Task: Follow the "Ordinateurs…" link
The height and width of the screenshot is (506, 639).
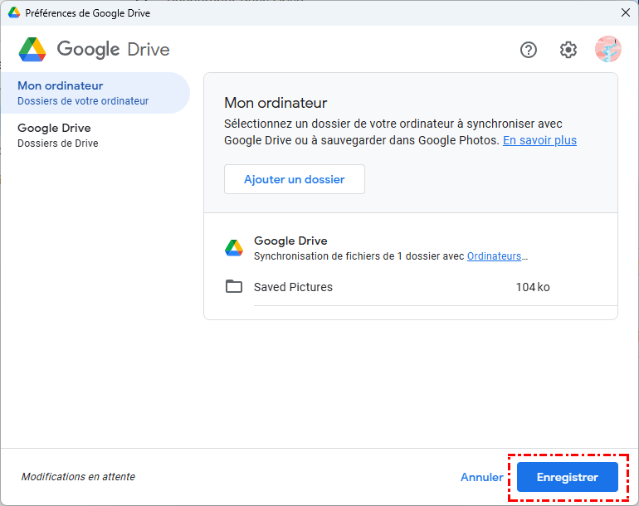Action: (x=497, y=256)
